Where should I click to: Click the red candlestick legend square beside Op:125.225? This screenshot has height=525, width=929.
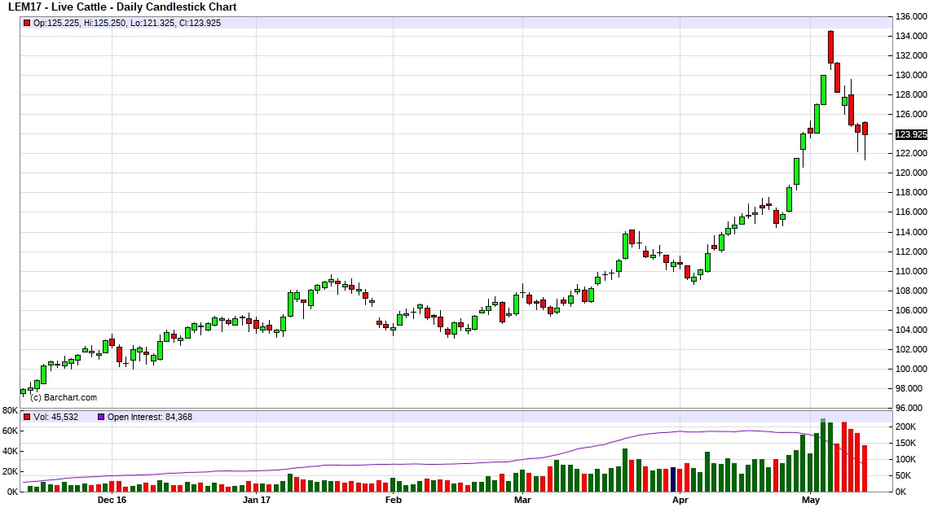coord(27,23)
